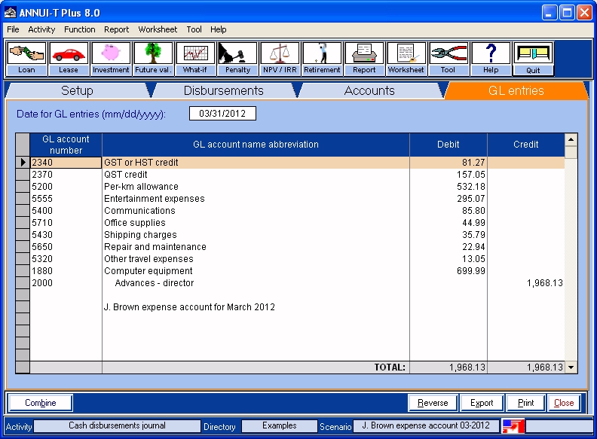Click the GL account number column header
Screen dimensions: 597x439
point(66,145)
